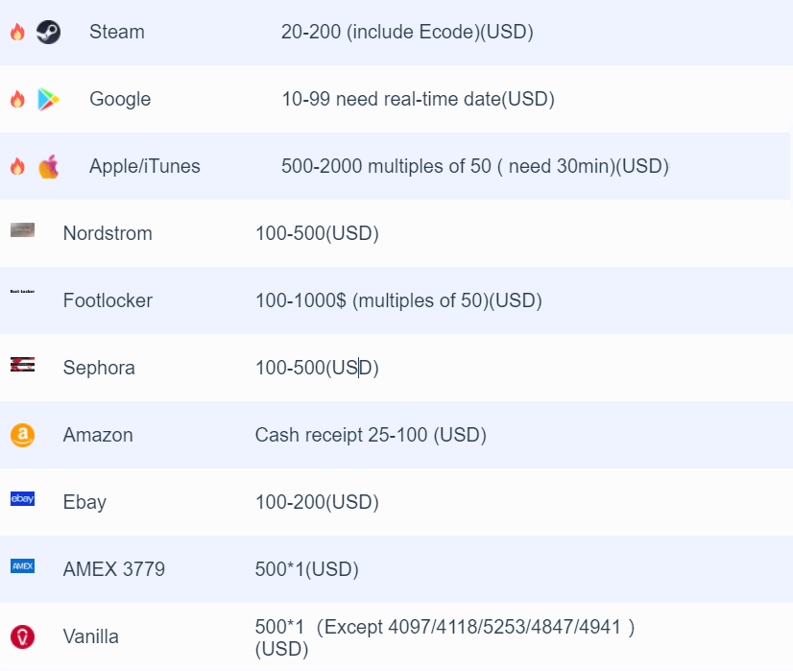Click the Amazon logo icon
793x671 pixels.
click(23, 435)
